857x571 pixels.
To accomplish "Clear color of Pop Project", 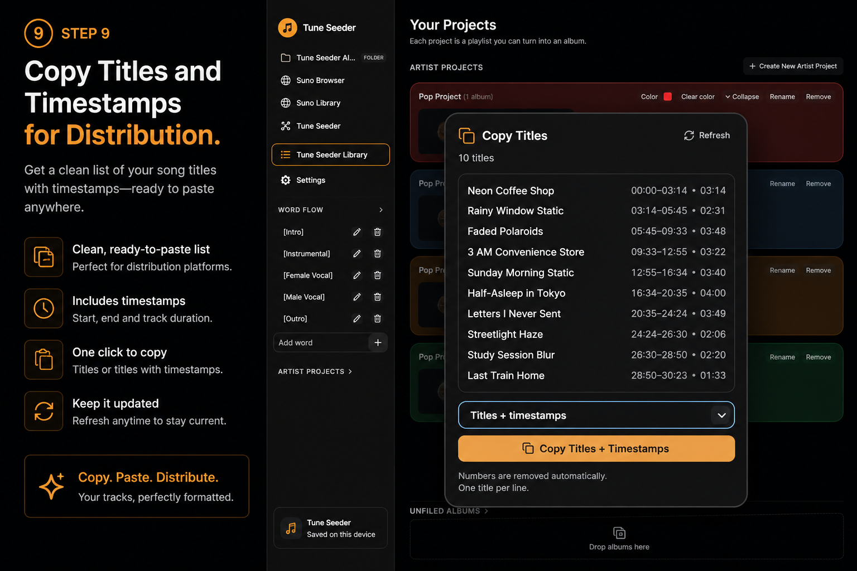I will (x=697, y=96).
